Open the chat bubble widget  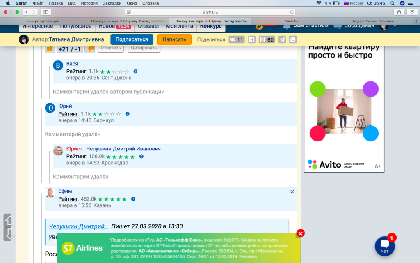(385, 246)
